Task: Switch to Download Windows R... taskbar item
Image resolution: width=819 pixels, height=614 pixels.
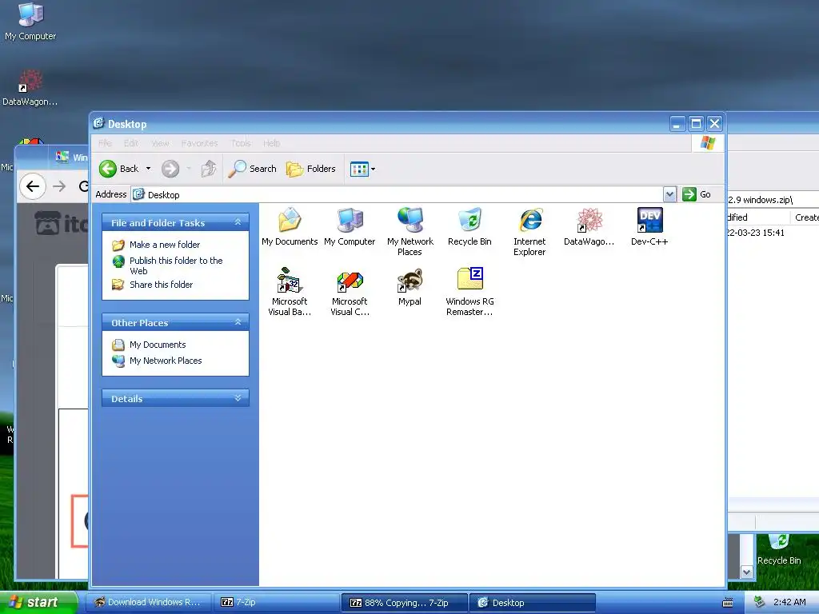Action: pos(149,603)
